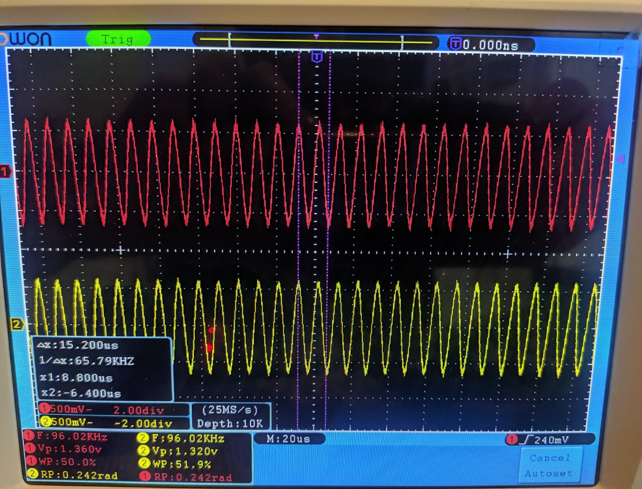Click the yellow channel 2 ground marker
Screen dimensions: 642x489
pyautogui.click(x=16, y=324)
